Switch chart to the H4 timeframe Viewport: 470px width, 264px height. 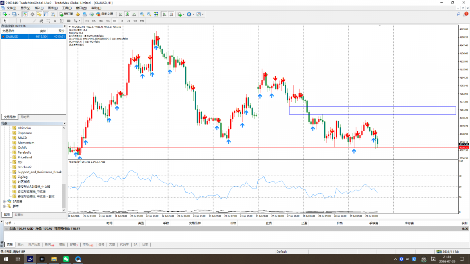[121, 21]
